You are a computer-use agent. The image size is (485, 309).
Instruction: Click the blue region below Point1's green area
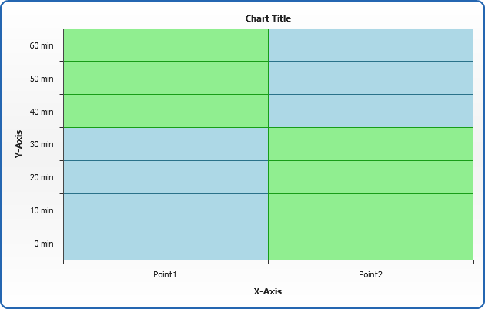tap(166, 193)
